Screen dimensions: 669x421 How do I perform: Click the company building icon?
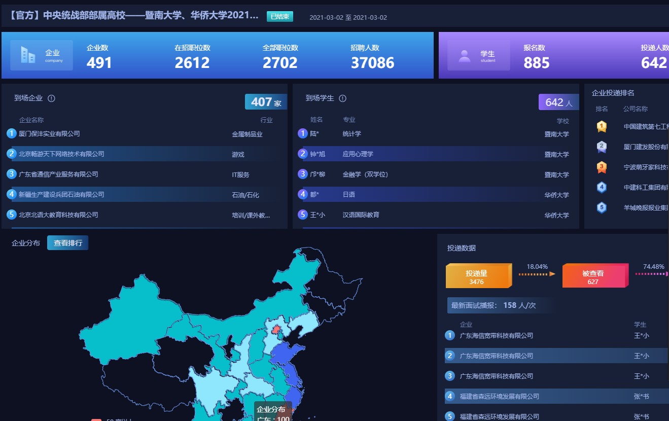tap(28, 55)
